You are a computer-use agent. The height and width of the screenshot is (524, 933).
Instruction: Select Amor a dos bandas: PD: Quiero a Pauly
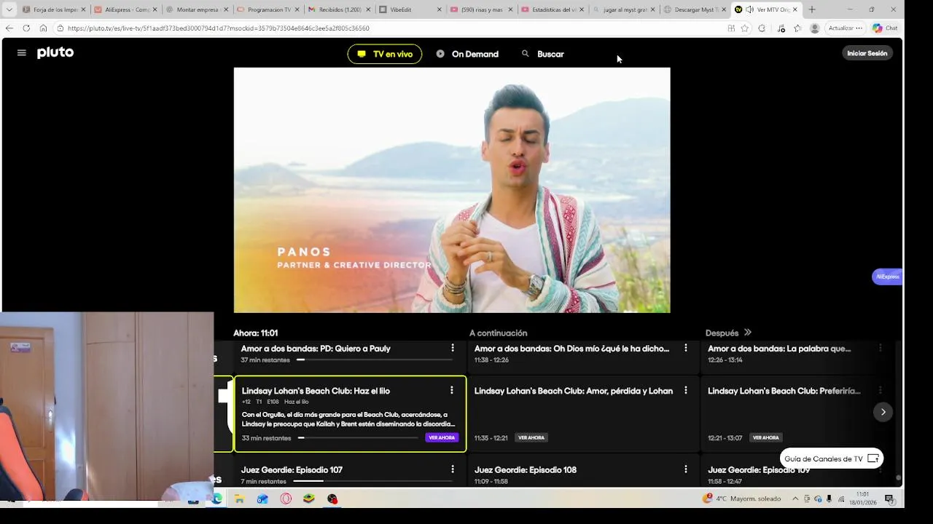[x=351, y=356]
